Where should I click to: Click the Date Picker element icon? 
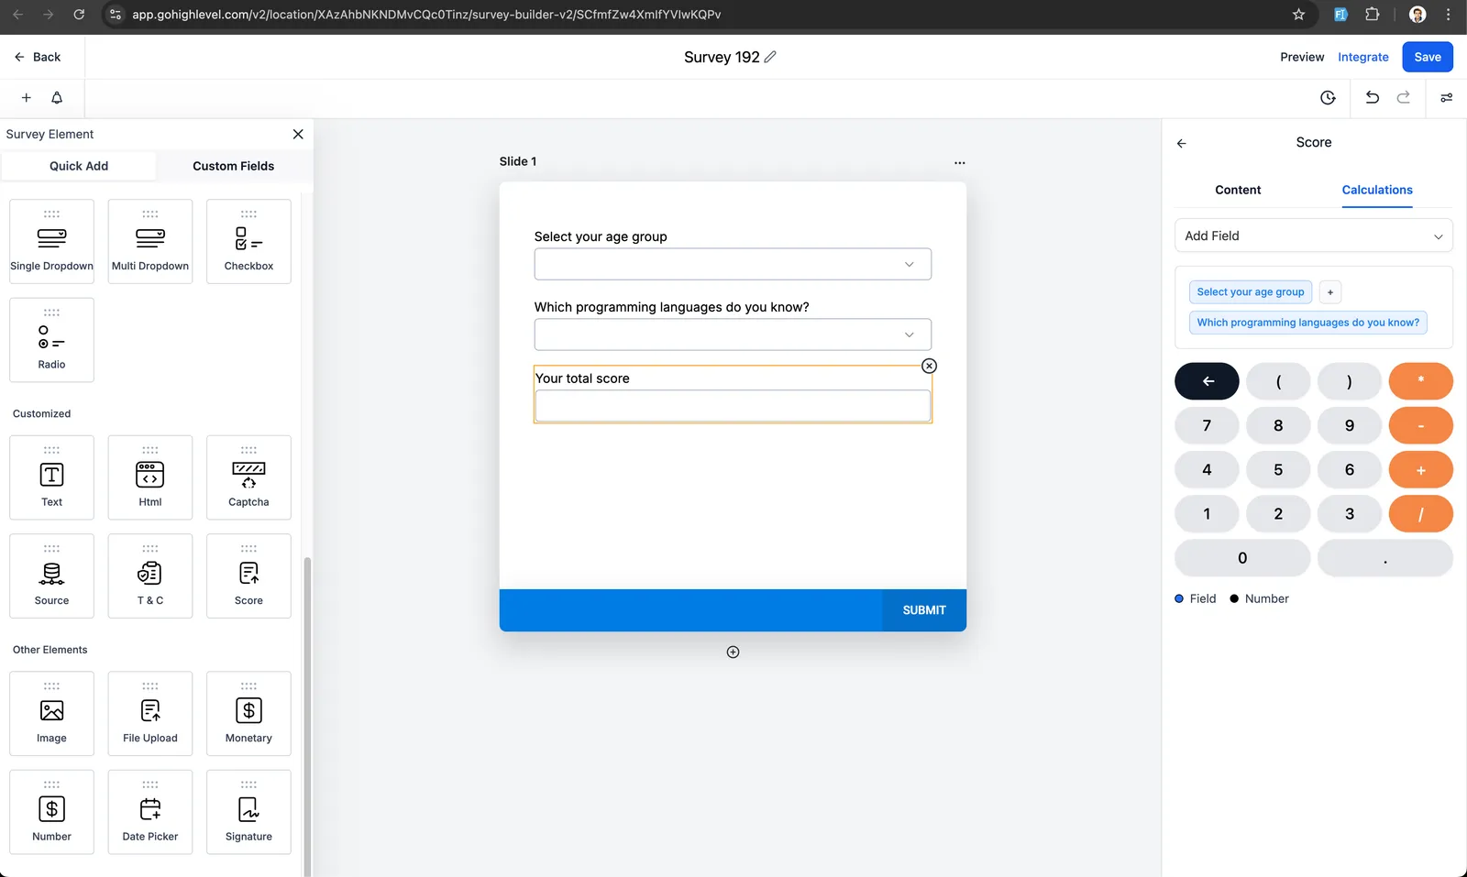pos(150,809)
